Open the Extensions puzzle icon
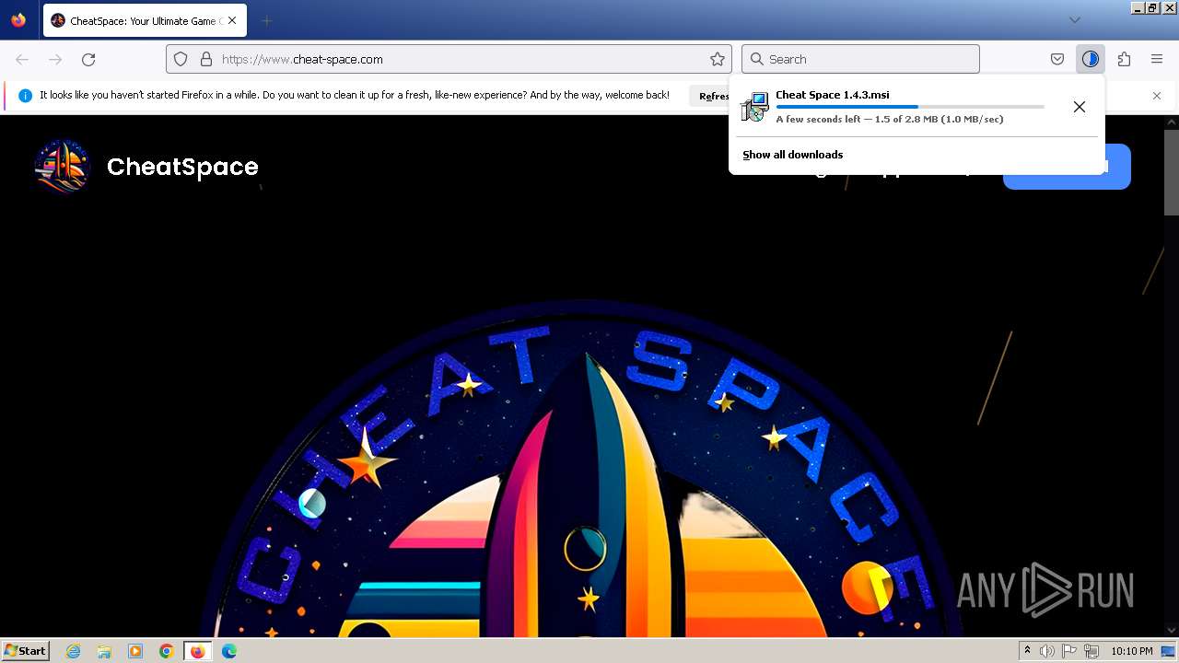Image resolution: width=1179 pixels, height=663 pixels. 1124,59
